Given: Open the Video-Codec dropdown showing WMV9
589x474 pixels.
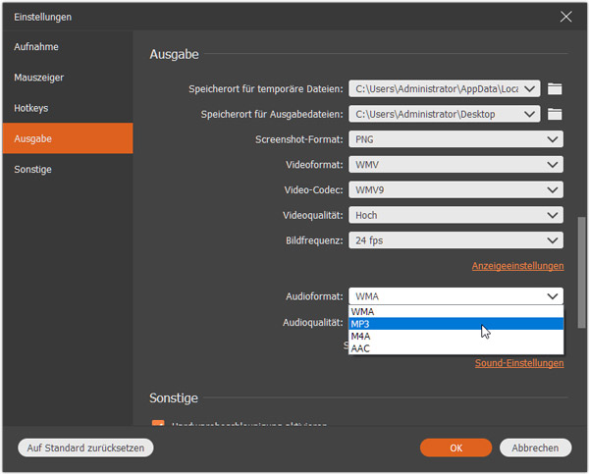Looking at the screenshot, I should point(456,190).
